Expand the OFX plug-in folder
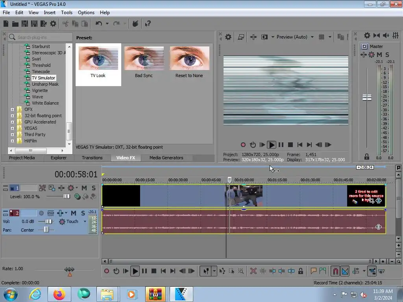403x302 pixels. tap(12, 109)
